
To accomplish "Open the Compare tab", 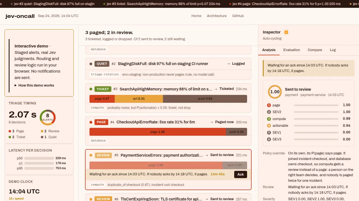I will point(315,50).
